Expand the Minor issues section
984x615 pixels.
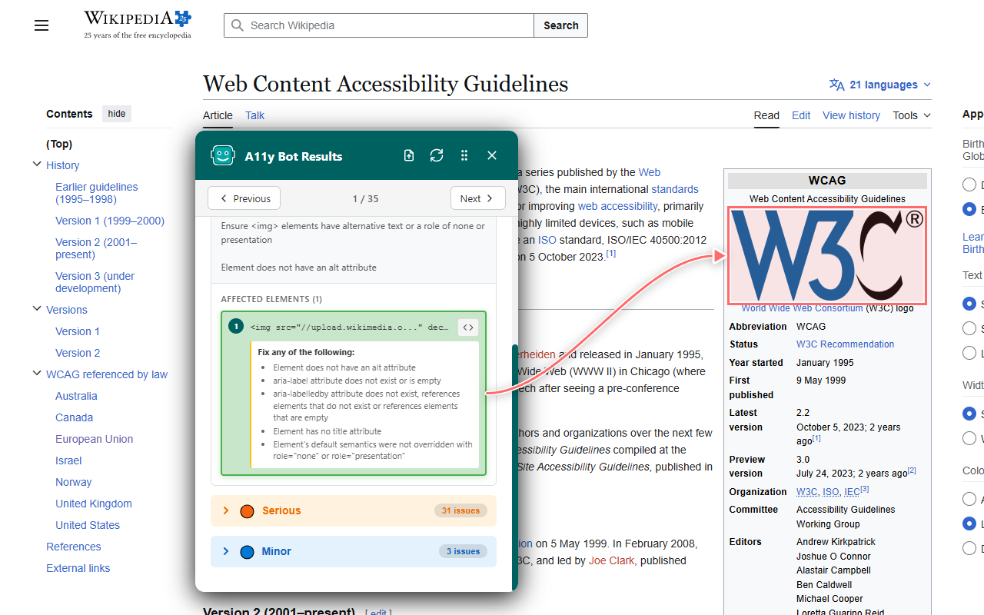coord(354,551)
